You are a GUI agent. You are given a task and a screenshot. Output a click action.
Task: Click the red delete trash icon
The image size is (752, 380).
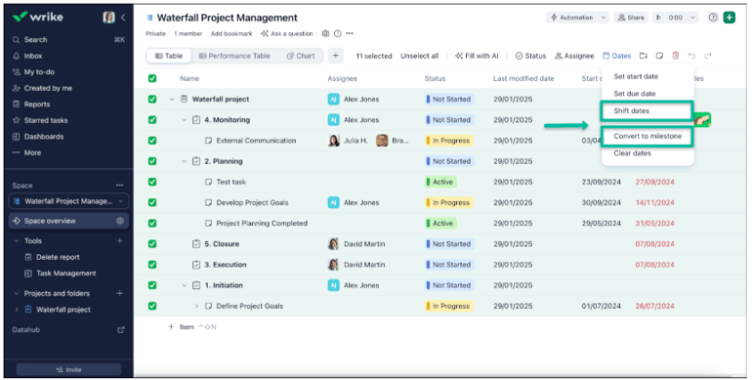pyautogui.click(x=676, y=56)
